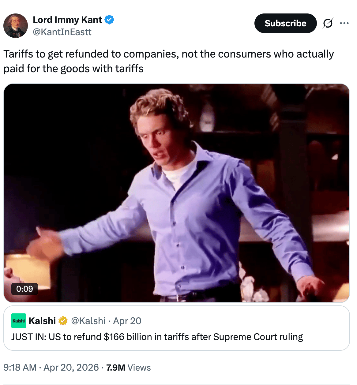Click the 0:09 video duration badge
The width and height of the screenshot is (357, 385).
pyautogui.click(x=24, y=289)
